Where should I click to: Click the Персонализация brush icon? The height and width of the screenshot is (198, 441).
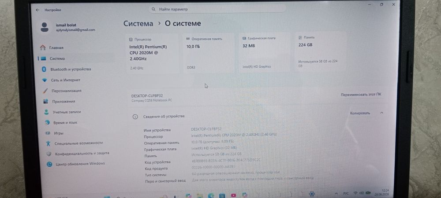point(45,91)
